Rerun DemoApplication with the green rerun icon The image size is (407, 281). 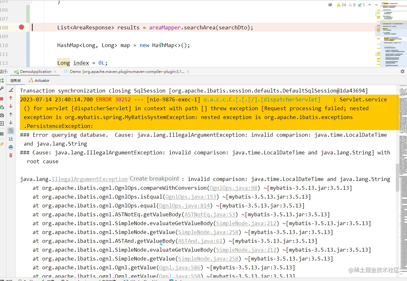(2, 81)
